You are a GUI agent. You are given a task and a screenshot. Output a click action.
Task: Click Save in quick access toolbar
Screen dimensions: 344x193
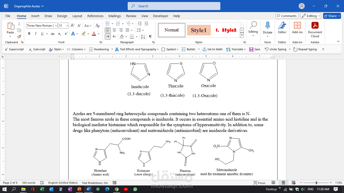pyautogui.click(x=255, y=49)
